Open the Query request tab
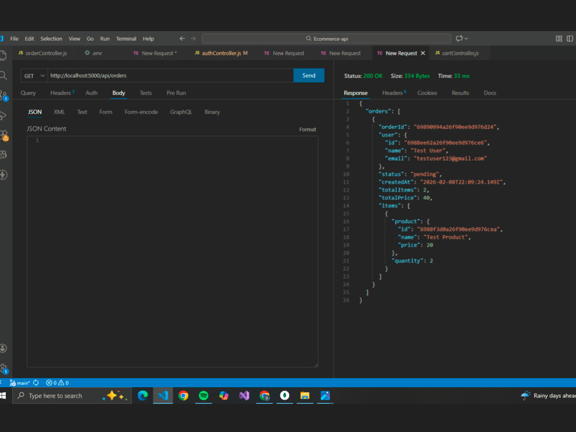Screen dimensions: 576x432 tap(28, 93)
